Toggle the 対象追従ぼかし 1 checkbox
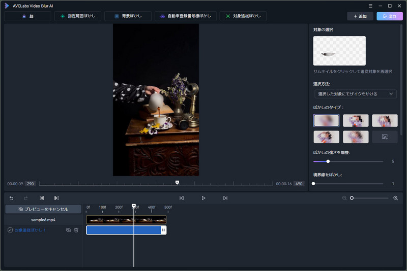 pos(10,230)
